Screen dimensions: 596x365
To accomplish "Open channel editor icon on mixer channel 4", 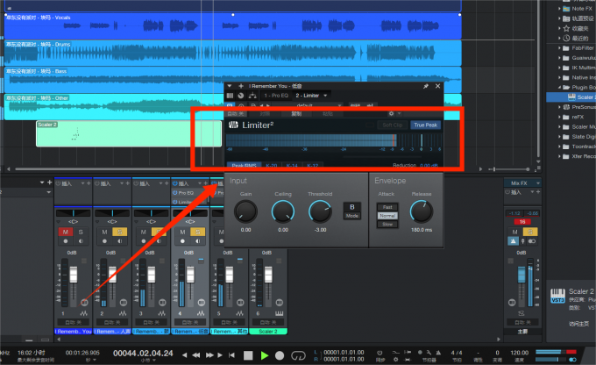I will click(x=202, y=303).
